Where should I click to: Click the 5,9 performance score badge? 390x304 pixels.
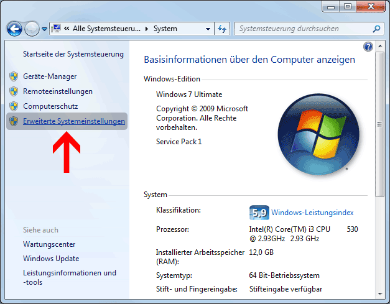coord(259,213)
